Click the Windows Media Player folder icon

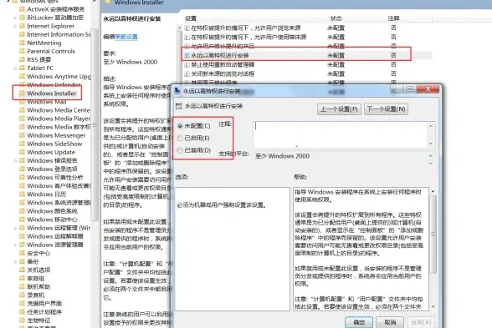click(22, 119)
